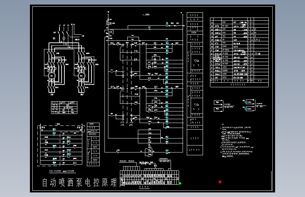Click the left motor symbol M3
Viewport: 305px width, 197px height.
point(52,76)
